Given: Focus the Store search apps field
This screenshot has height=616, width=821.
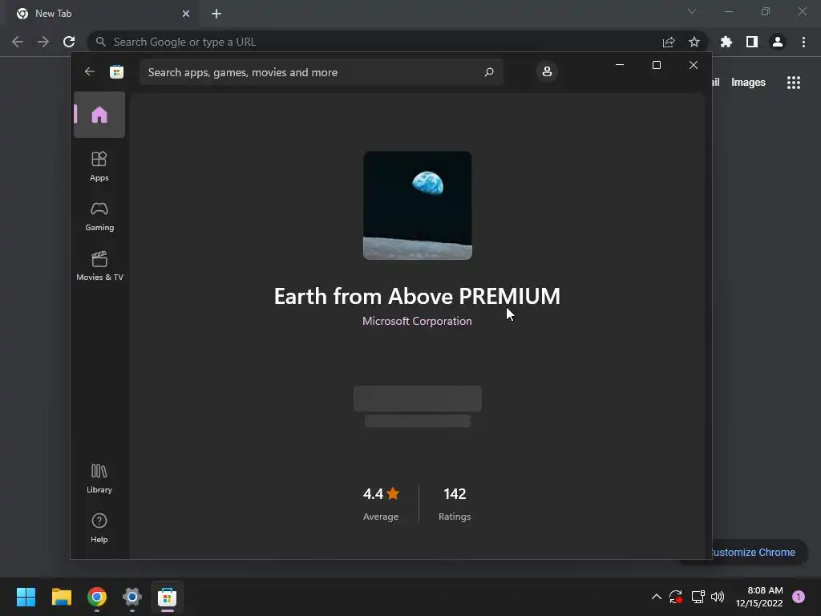Looking at the screenshot, I should click(x=321, y=71).
